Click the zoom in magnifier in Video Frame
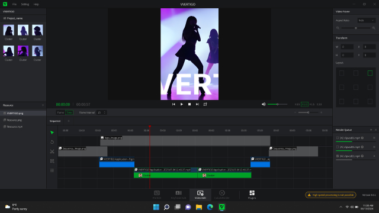 tap(374, 28)
